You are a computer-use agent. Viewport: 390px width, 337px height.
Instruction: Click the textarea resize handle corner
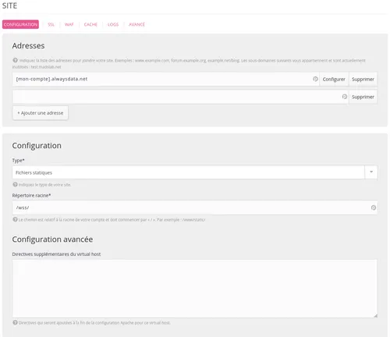pyautogui.click(x=376, y=316)
